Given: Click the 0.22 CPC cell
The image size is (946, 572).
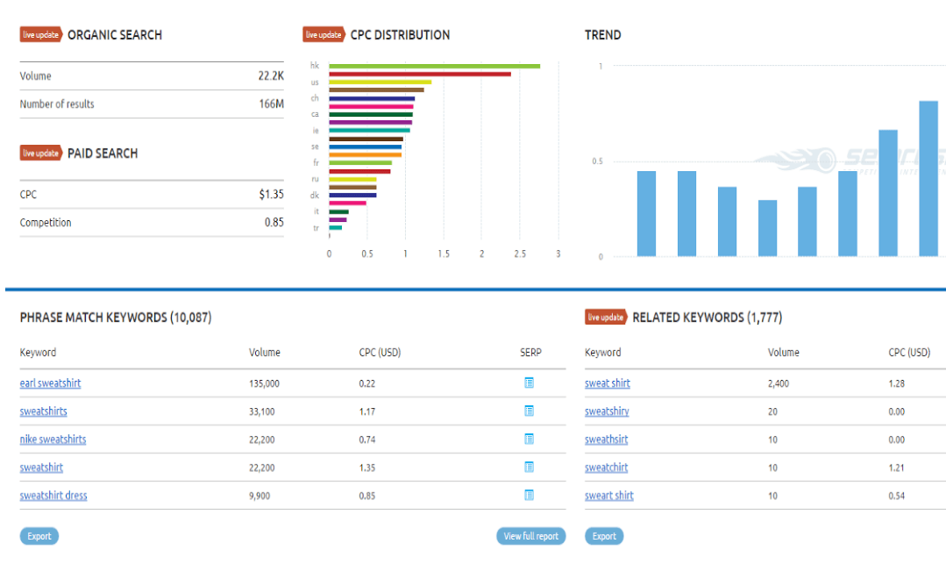Looking at the screenshot, I should (366, 383).
